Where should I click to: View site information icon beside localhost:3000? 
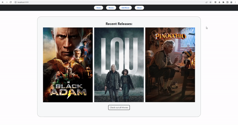(15, 2)
